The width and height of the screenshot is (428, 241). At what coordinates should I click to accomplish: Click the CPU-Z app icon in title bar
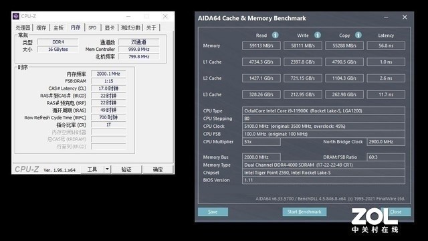[x=16, y=16]
